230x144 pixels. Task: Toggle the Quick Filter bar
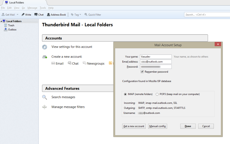click(93, 15)
